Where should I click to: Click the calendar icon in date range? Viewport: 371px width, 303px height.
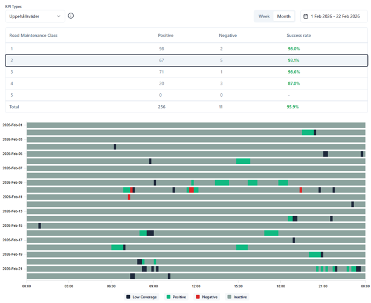306,16
